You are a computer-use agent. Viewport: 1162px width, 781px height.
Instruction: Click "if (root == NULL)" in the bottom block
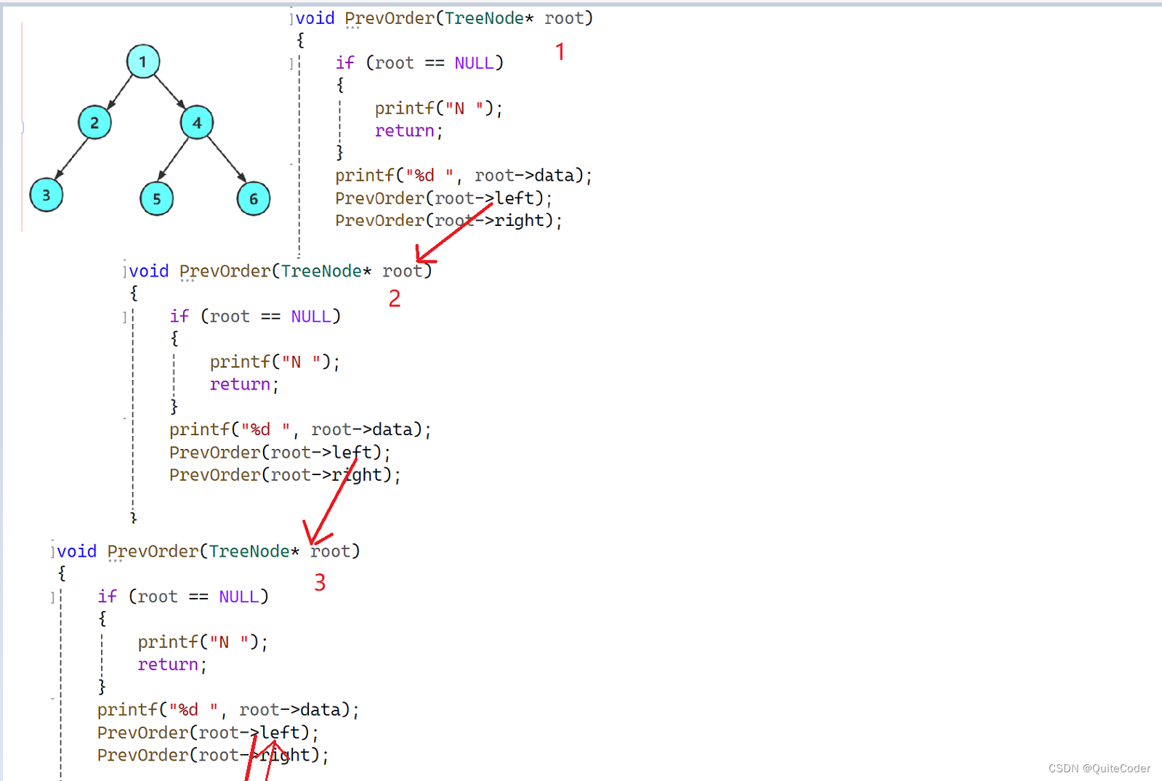coord(183,597)
